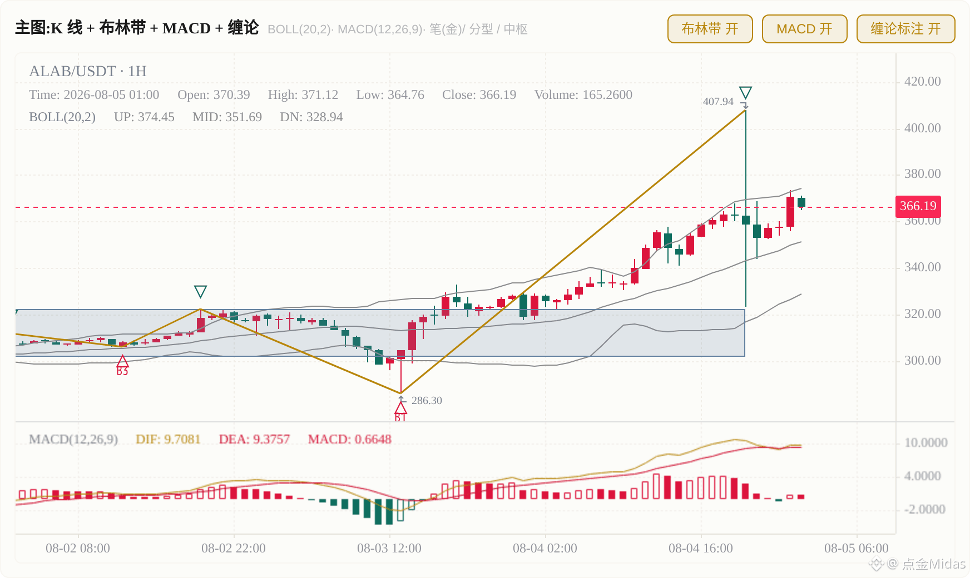Click the High: 371.12 value

303,95
